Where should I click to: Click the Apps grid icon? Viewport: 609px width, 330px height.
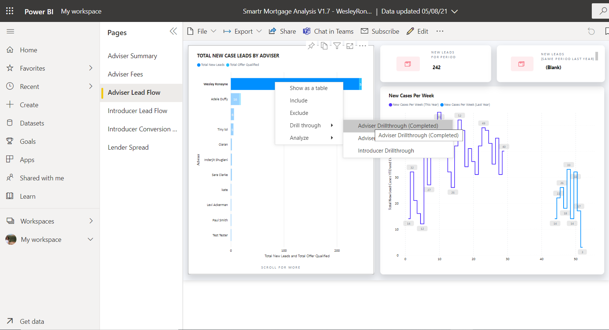click(10, 160)
